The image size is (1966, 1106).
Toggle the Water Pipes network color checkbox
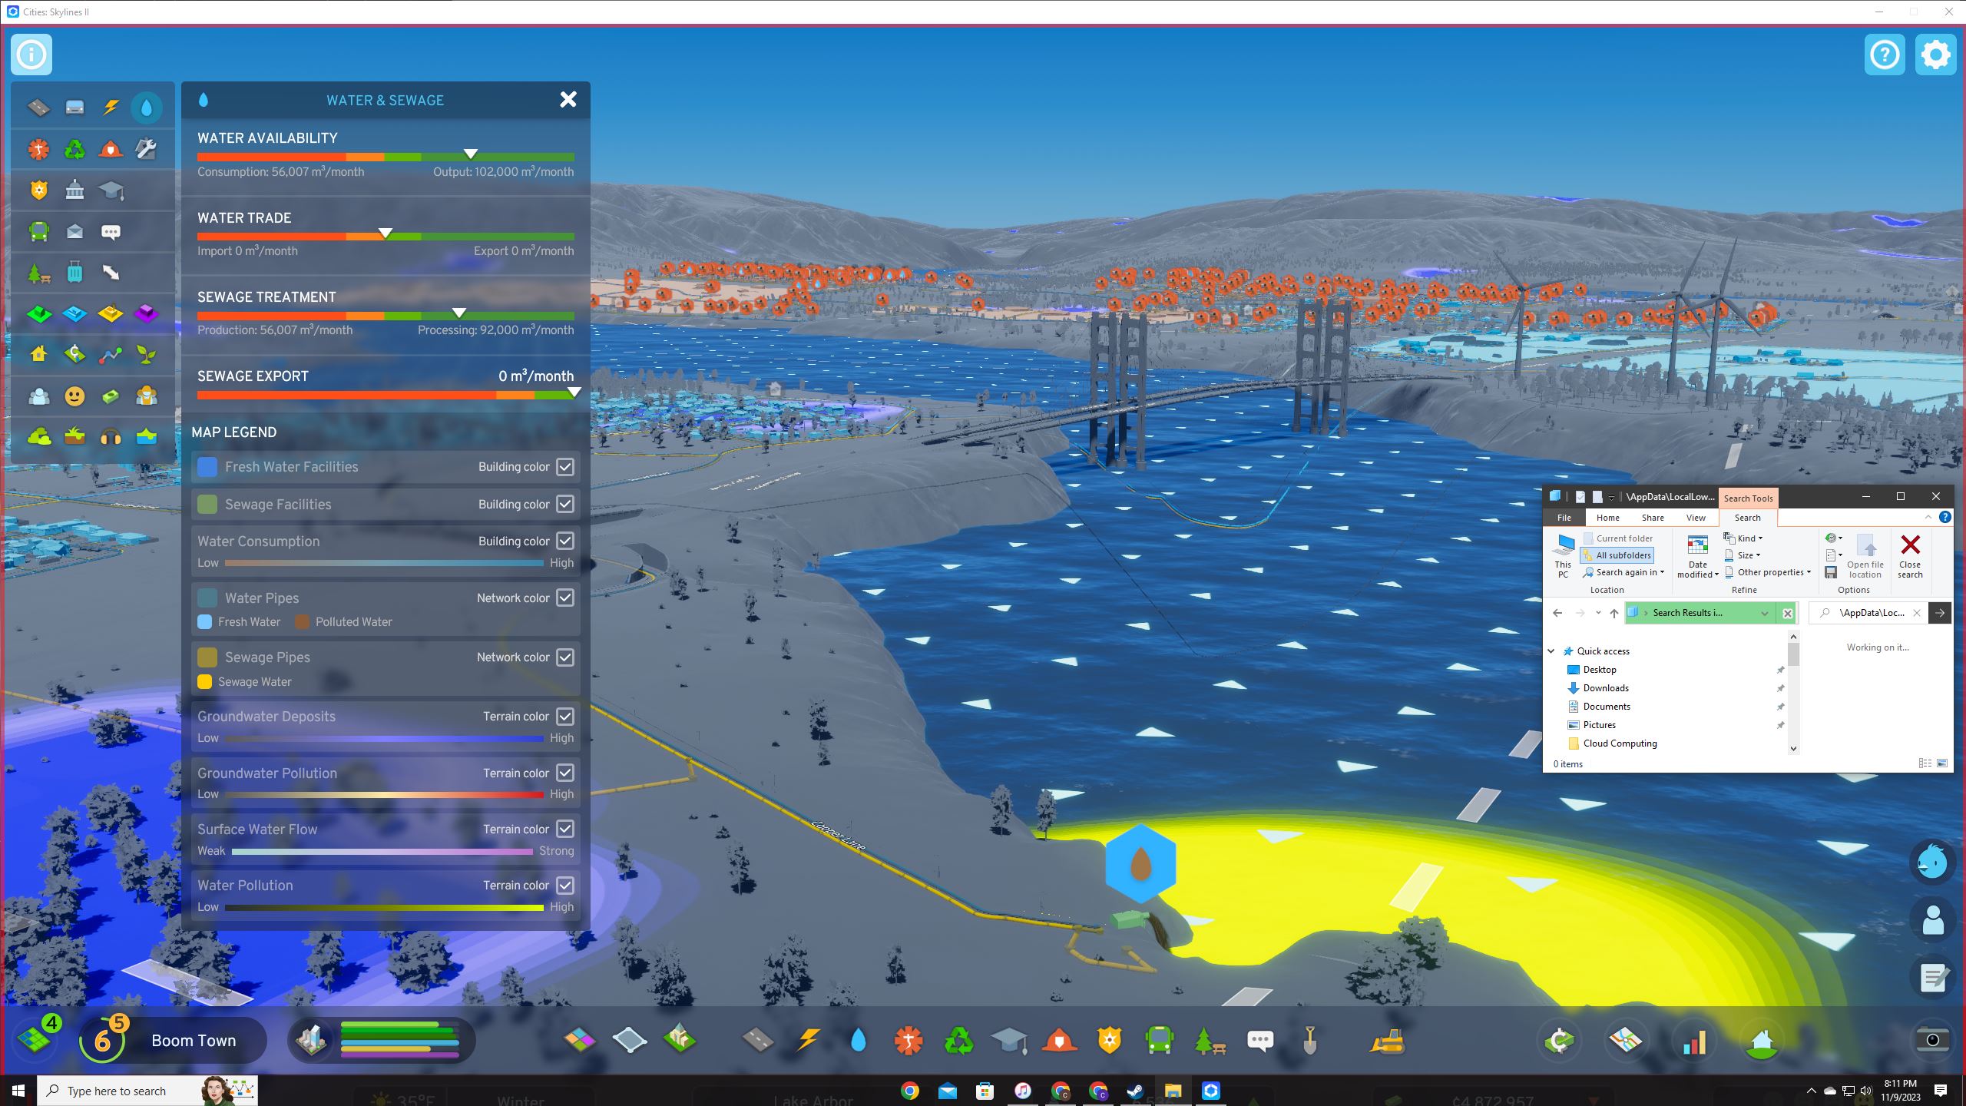[x=565, y=598]
